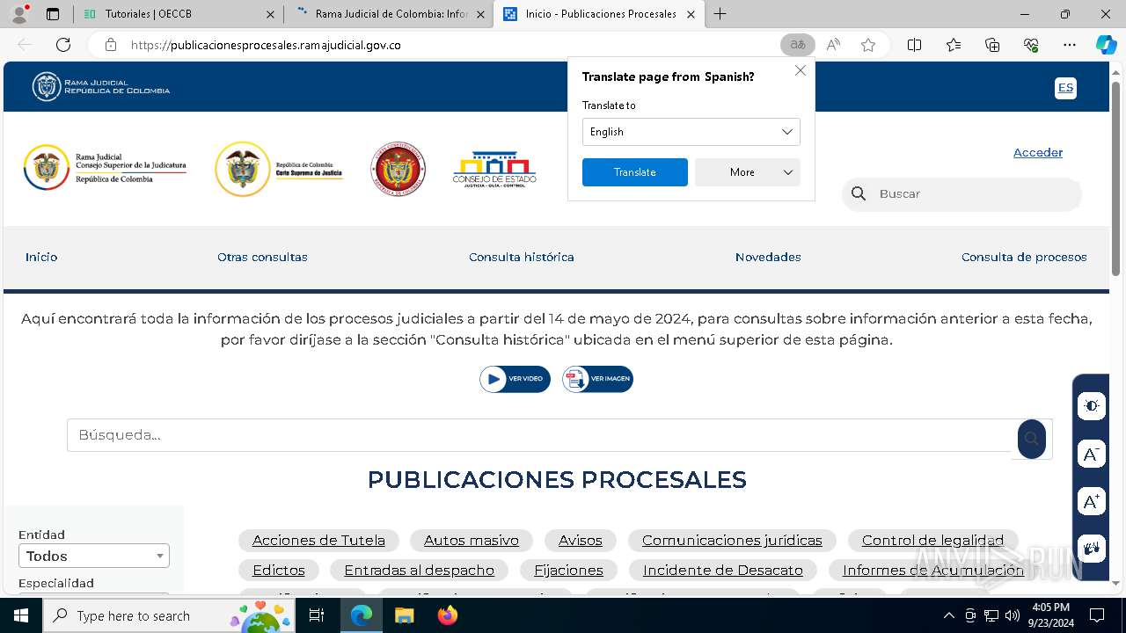Image resolution: width=1126 pixels, height=633 pixels.
Task: Open the Entidad Todos dropdown
Action: 94,556
